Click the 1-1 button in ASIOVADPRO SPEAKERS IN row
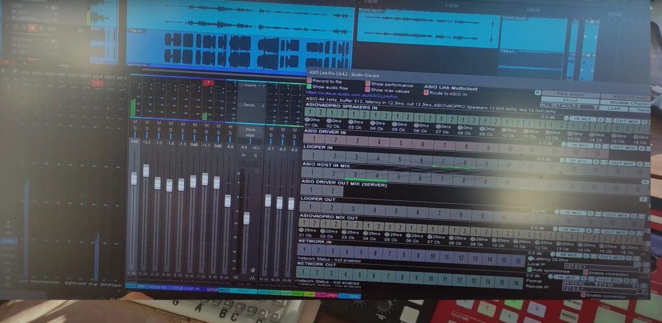Screen dimensions: 662x323 pyautogui.click(x=608, y=120)
